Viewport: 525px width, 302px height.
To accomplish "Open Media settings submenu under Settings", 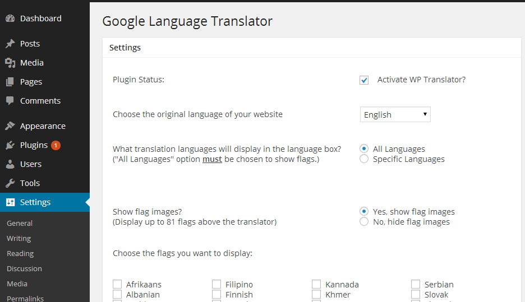I will pos(17,284).
